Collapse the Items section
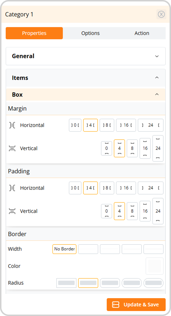Viewport: 171px width, 316px height. coord(86,78)
